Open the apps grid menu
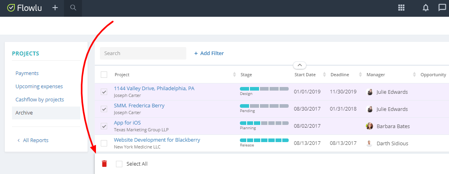449x174 pixels. 401,8
